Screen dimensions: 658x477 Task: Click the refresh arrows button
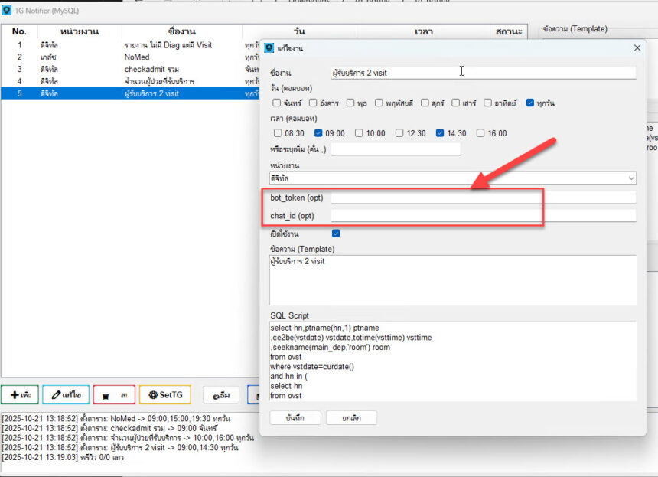220,394
